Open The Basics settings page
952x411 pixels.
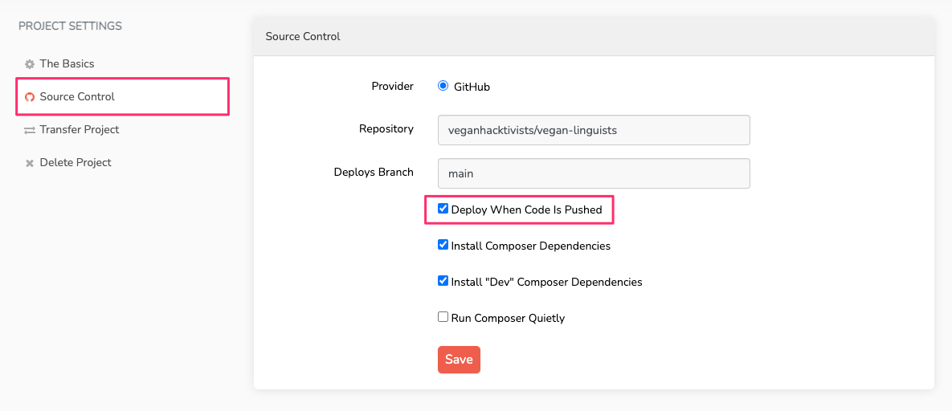67,63
